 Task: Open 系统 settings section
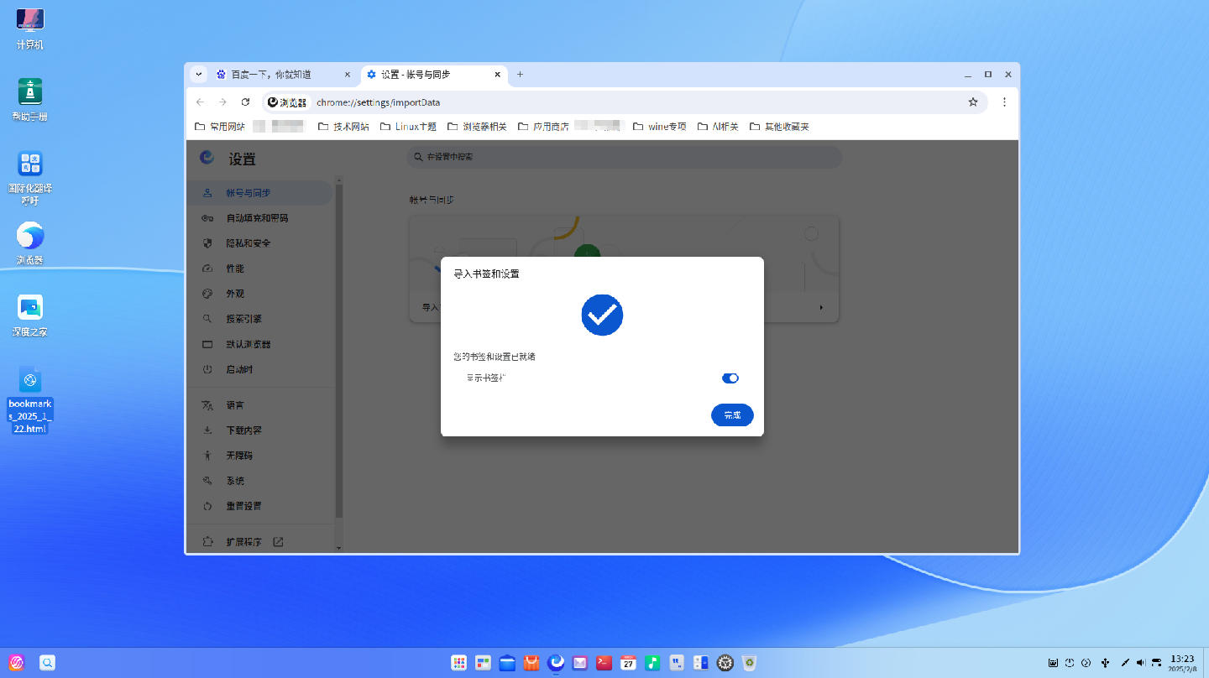click(259, 481)
